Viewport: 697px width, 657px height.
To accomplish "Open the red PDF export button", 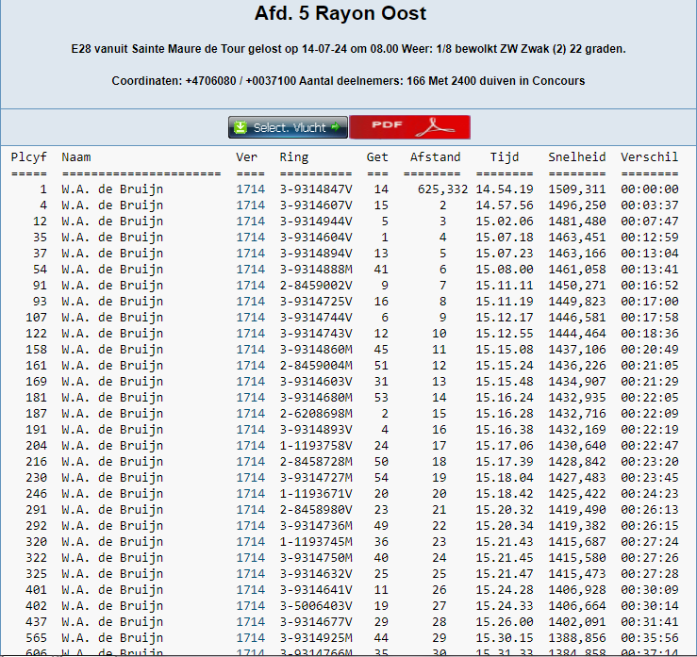I will click(410, 127).
